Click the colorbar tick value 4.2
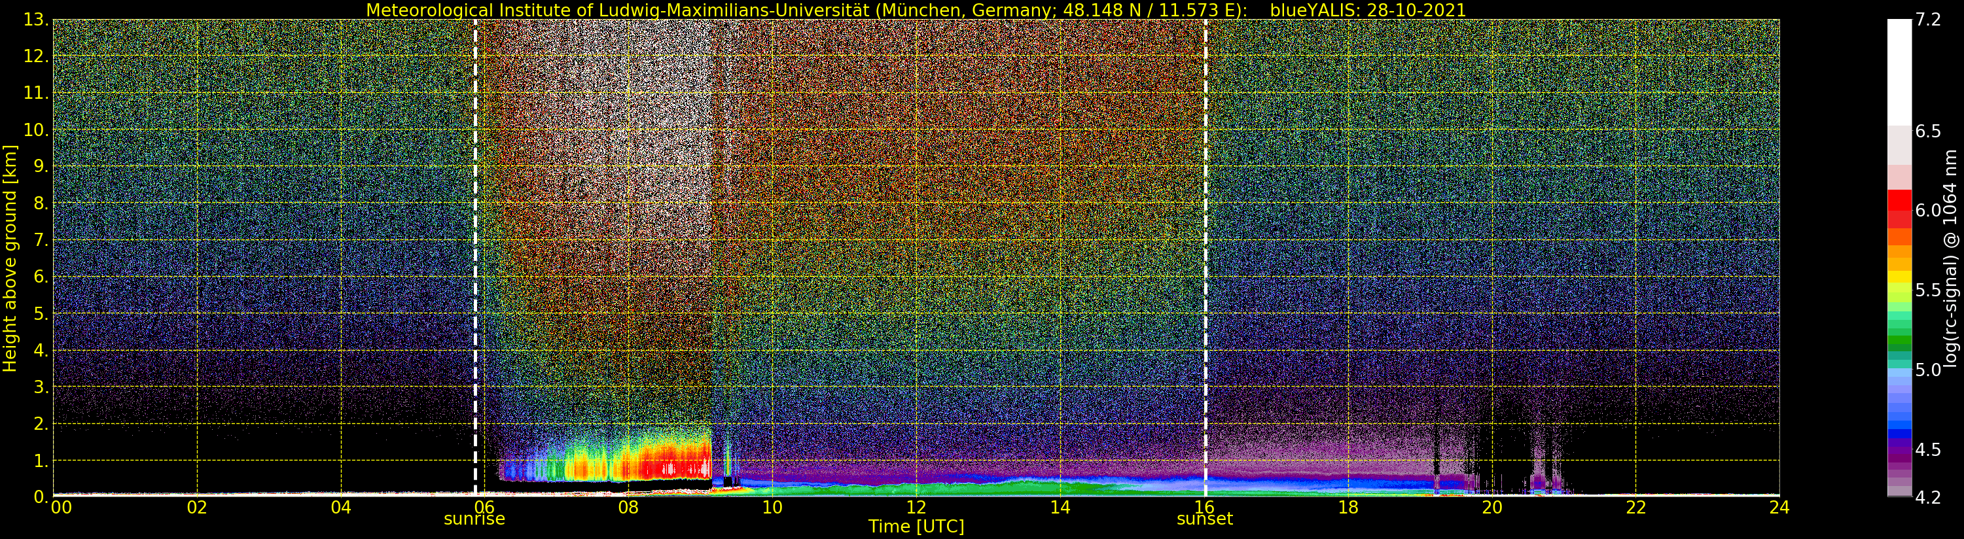 (1928, 497)
